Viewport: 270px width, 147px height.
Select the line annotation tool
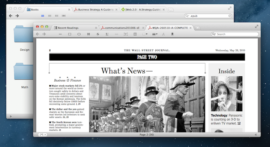(60, 34)
